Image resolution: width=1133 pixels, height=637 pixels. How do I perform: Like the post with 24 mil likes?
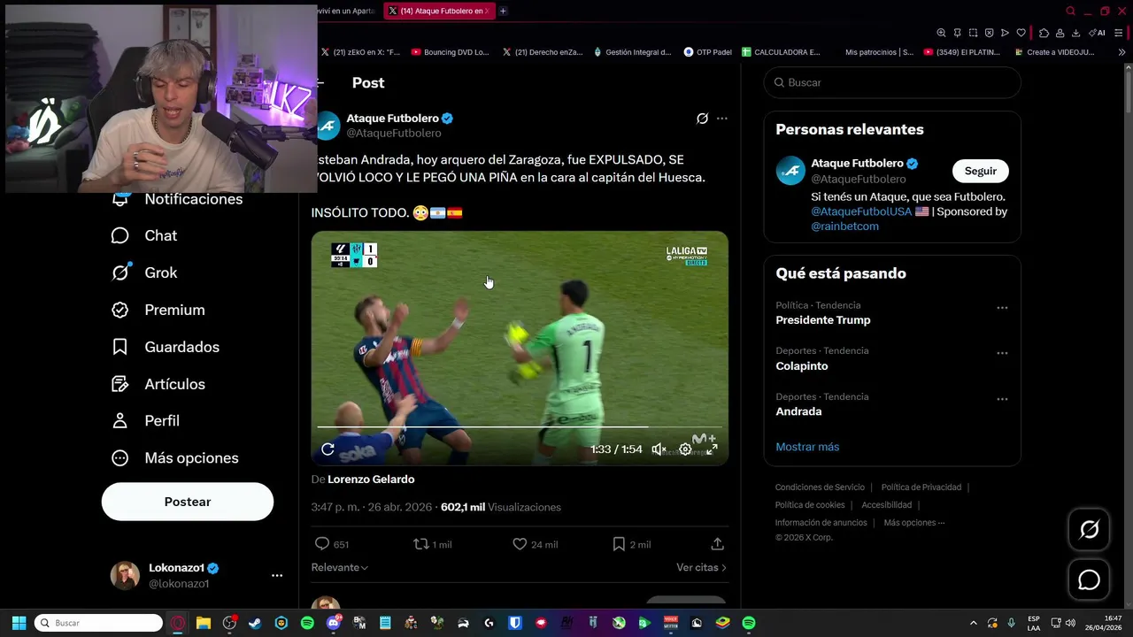[x=535, y=544]
